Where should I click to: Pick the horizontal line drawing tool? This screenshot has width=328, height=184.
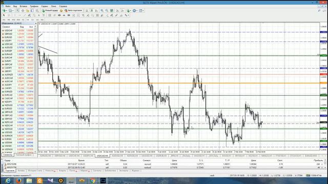coord(19,15)
